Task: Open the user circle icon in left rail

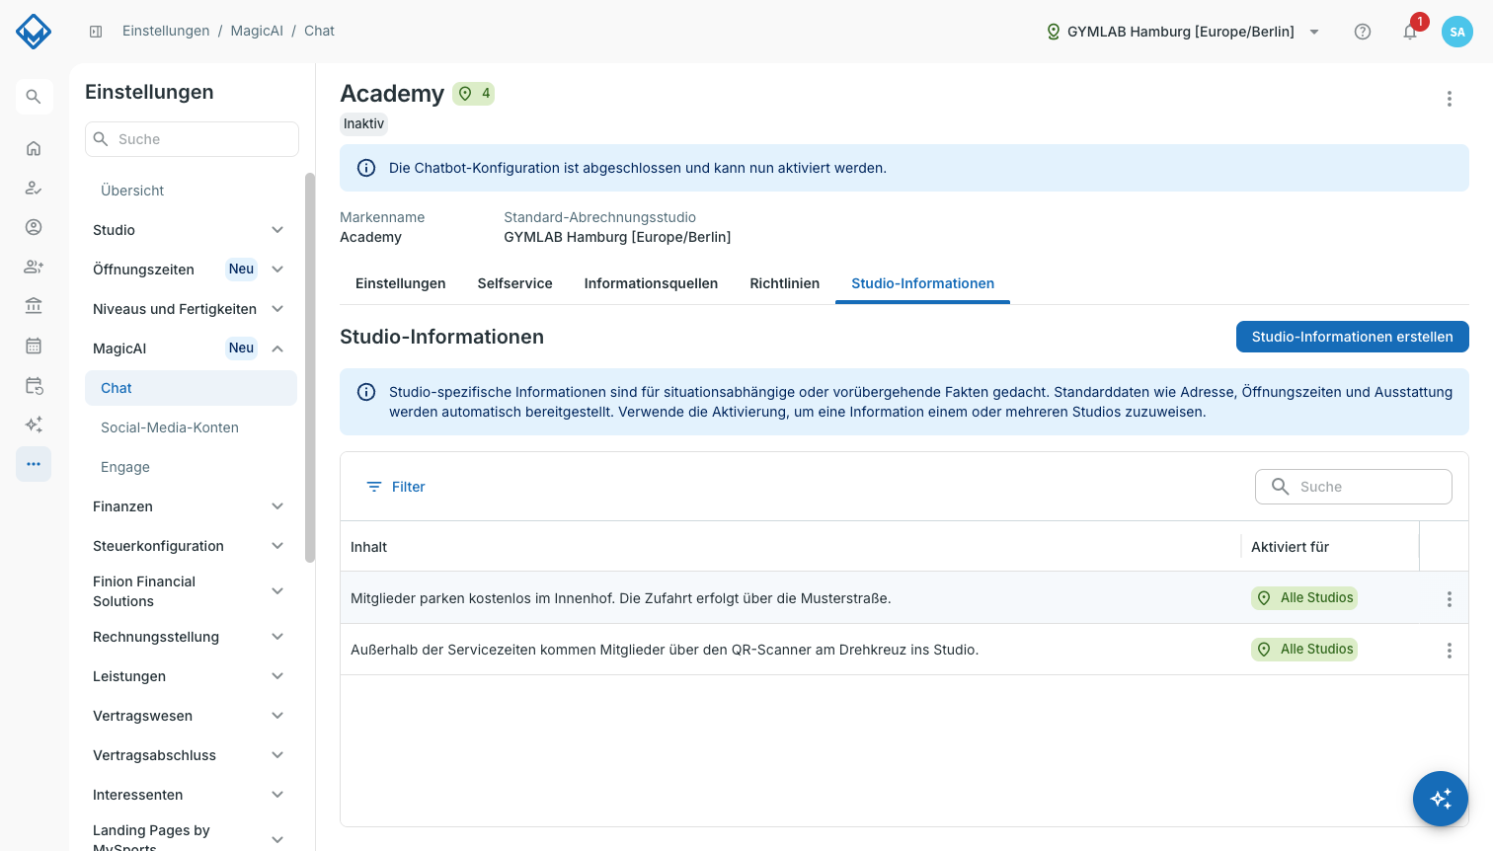Action: [x=34, y=227]
